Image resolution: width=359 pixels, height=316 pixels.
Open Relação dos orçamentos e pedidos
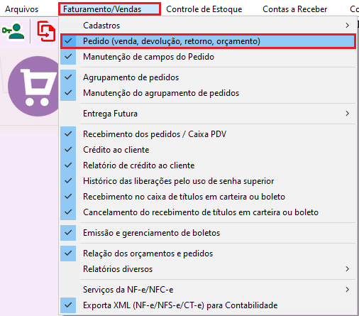pos(208,254)
